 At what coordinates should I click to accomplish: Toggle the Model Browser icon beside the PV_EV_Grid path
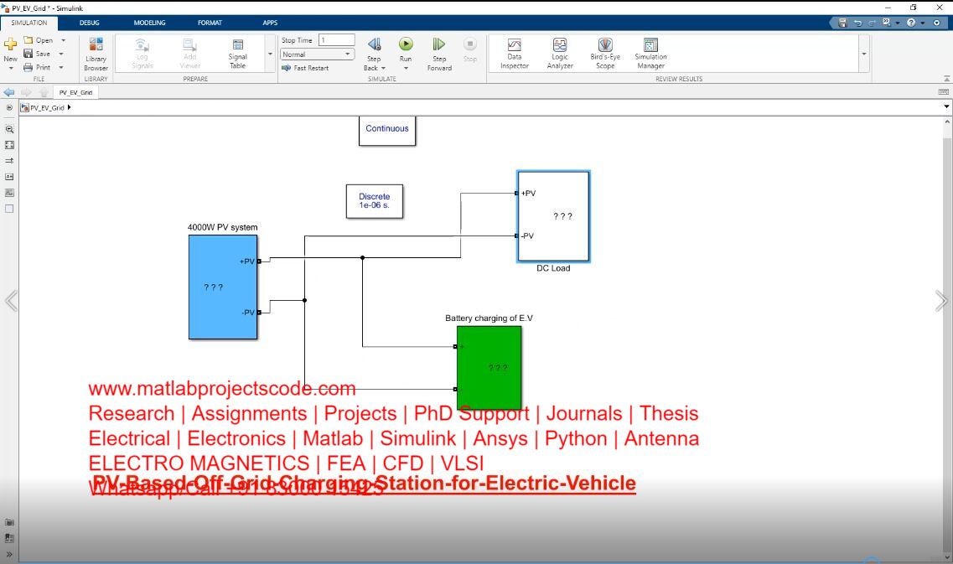pyautogui.click(x=9, y=107)
